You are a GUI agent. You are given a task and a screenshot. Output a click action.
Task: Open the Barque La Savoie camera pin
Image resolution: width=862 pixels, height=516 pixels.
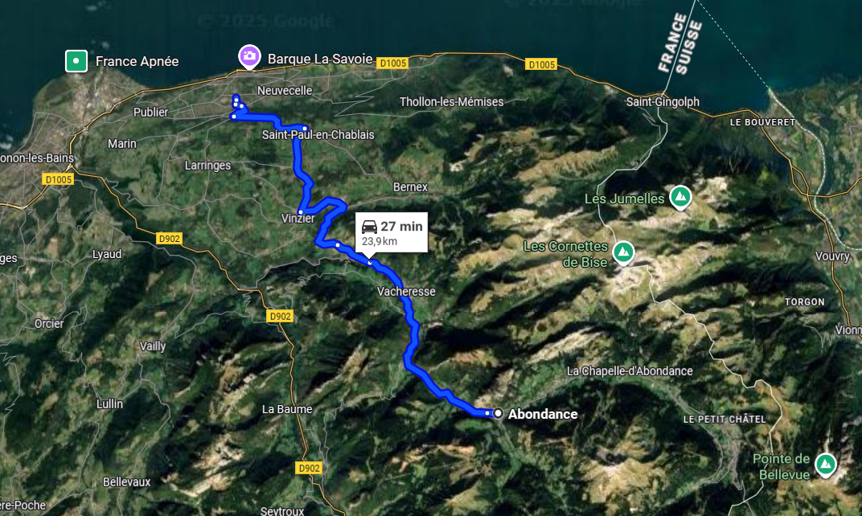[249, 56]
